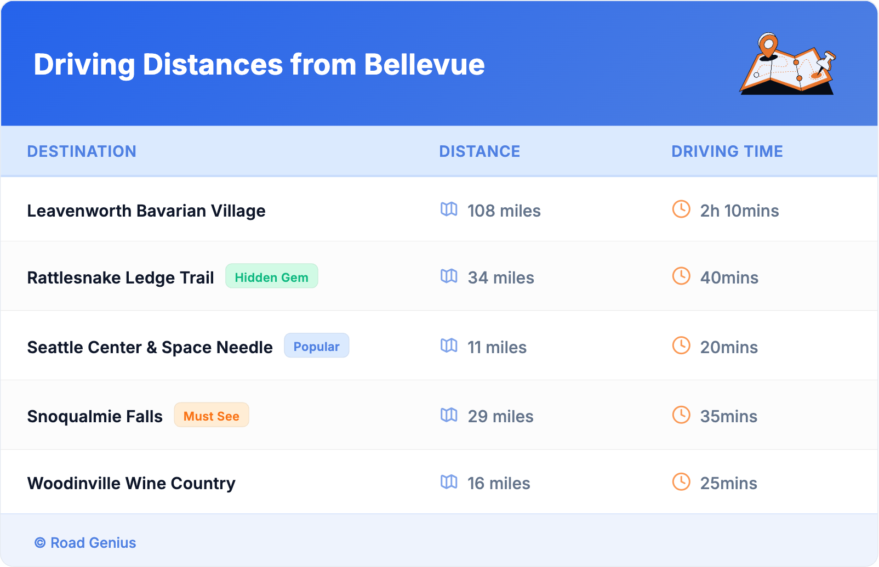Click the Destination column header
The height and width of the screenshot is (567, 879).
pyautogui.click(x=82, y=151)
